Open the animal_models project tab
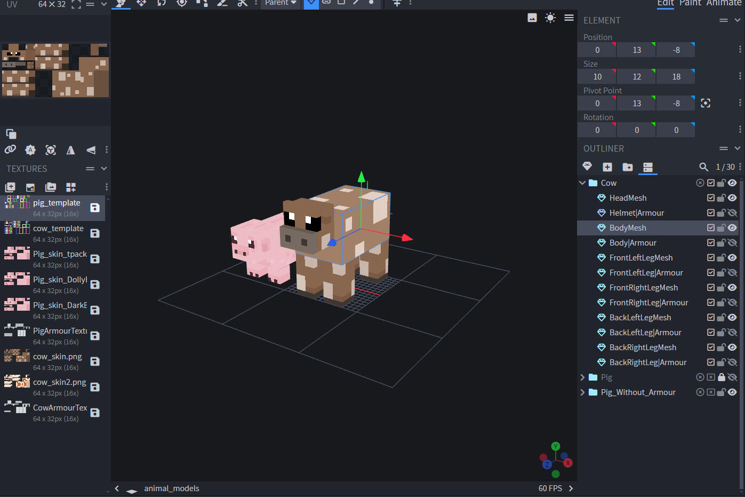Screen dimensions: 745x497 [x=171, y=488]
